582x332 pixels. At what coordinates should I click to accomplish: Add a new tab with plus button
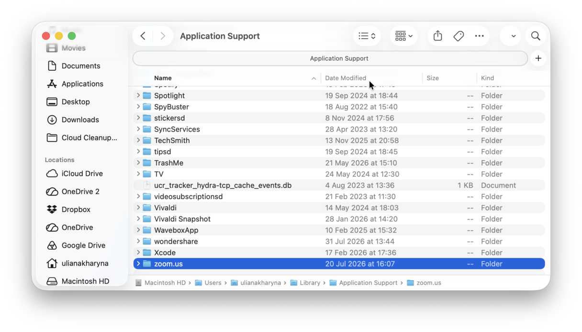(x=538, y=58)
